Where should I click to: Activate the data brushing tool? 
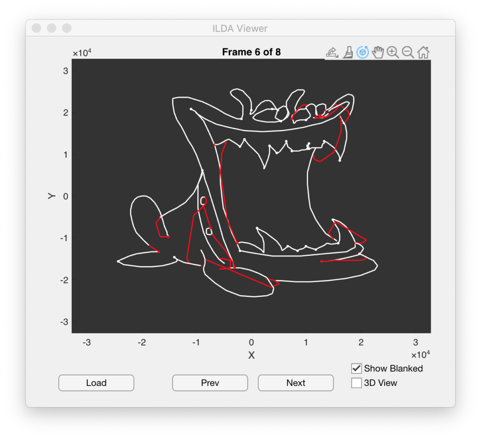(x=348, y=52)
